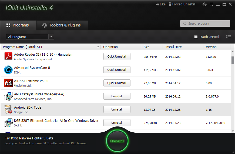The width and height of the screenshot is (235, 154).
Task: Select the AIDA64 Extreme icon
Action: [x=8, y=83]
